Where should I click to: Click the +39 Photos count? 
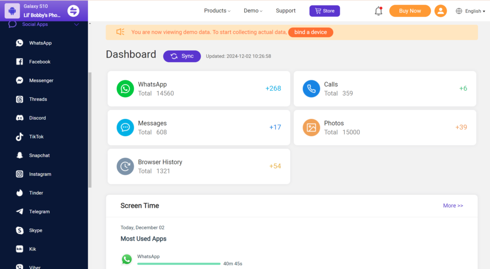point(461,127)
